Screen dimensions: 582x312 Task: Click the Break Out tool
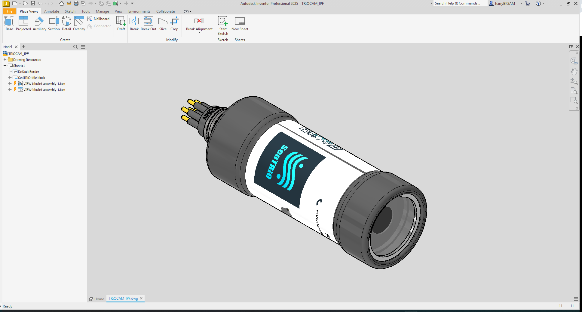pos(149,24)
